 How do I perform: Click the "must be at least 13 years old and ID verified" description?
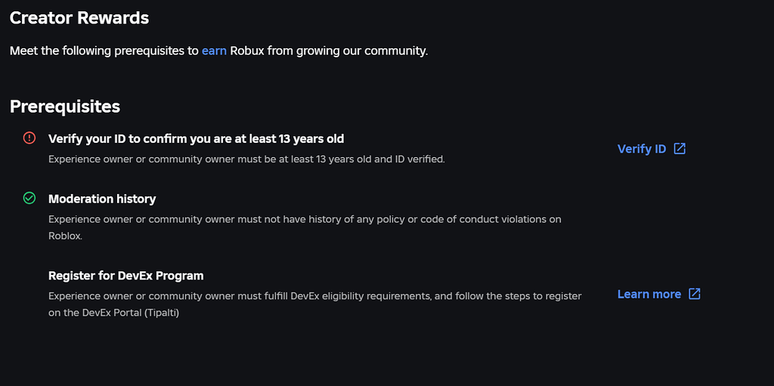(x=246, y=159)
